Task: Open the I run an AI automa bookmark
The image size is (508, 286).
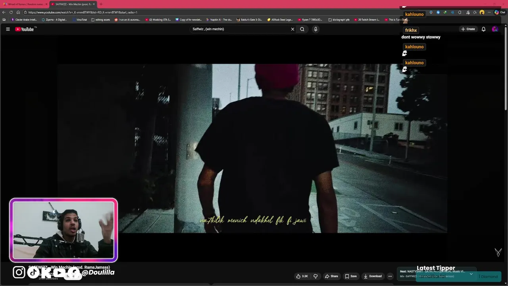Action: (127, 19)
